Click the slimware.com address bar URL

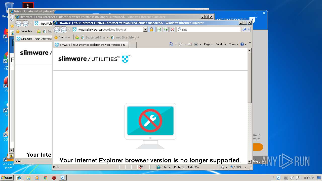coord(102,30)
